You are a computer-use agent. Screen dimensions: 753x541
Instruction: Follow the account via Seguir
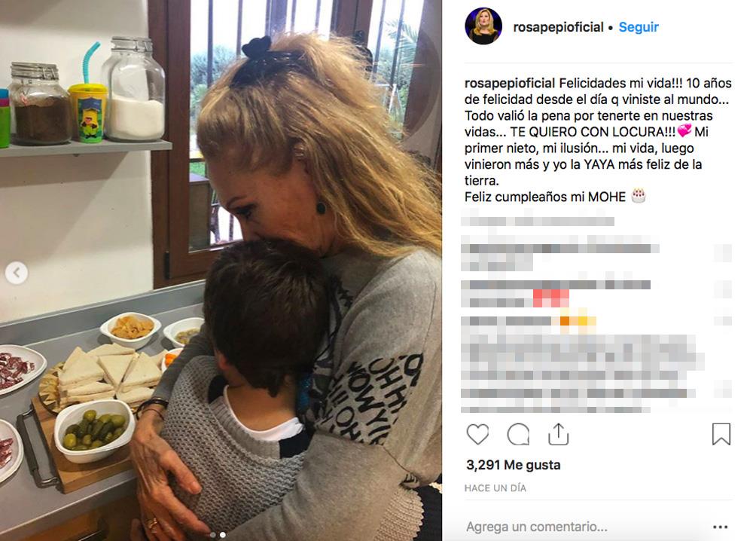(639, 27)
